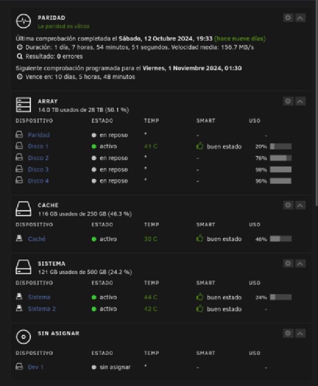Open the Dev 1 unassigned device
Image resolution: width=318 pixels, height=386 pixels.
[x=36, y=367]
